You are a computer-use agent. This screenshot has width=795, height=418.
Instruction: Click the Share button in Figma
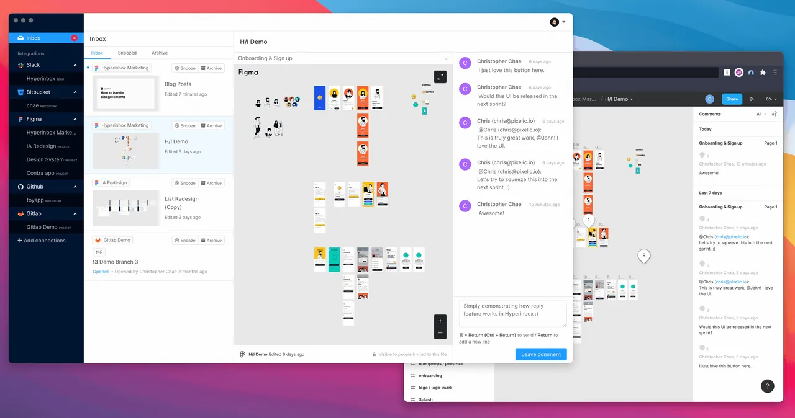click(x=732, y=99)
